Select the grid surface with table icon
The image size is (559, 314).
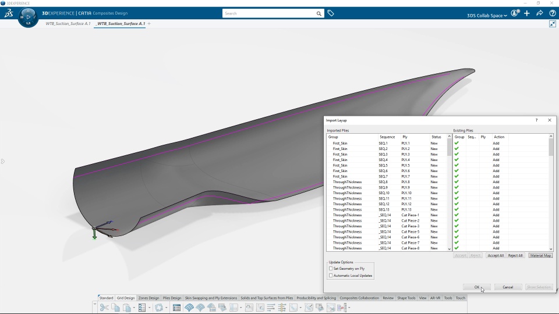(212, 308)
